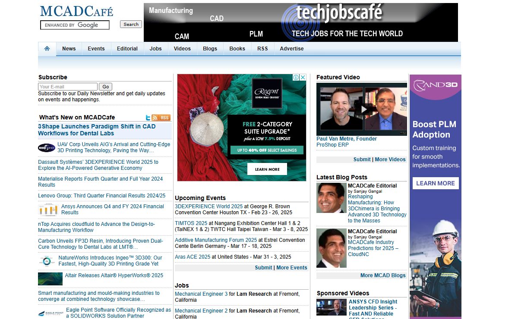The width and height of the screenshot is (518, 319).
Task: Click LEARN MORE in the Rand 3D ad
Action: [x=436, y=183]
